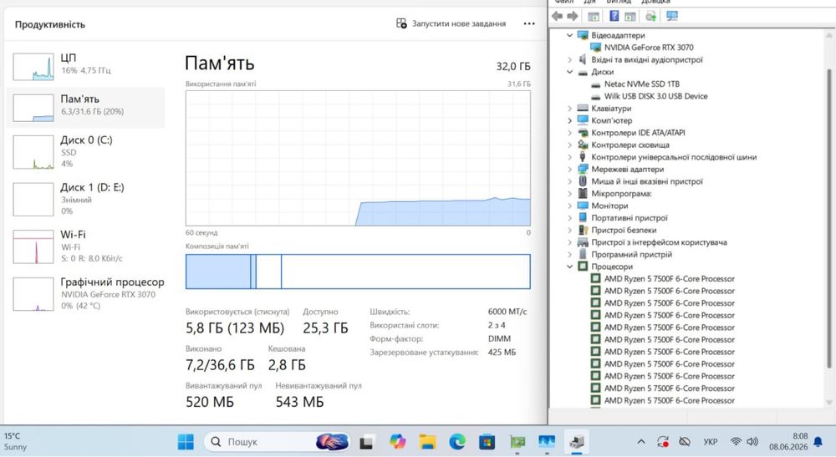The height and width of the screenshot is (457, 836).
Task: Expand Контролери IDE ATA/ATAPI node
Action: 569,133
